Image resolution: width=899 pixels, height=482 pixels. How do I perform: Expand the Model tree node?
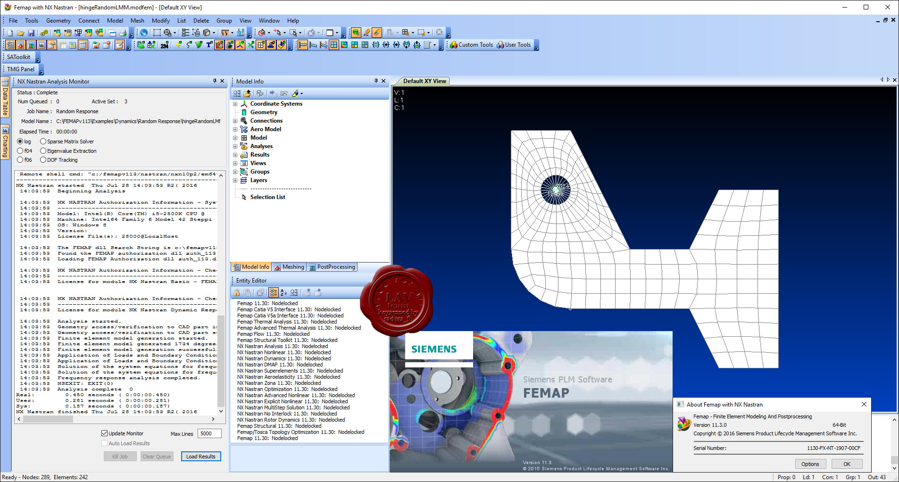pos(235,138)
